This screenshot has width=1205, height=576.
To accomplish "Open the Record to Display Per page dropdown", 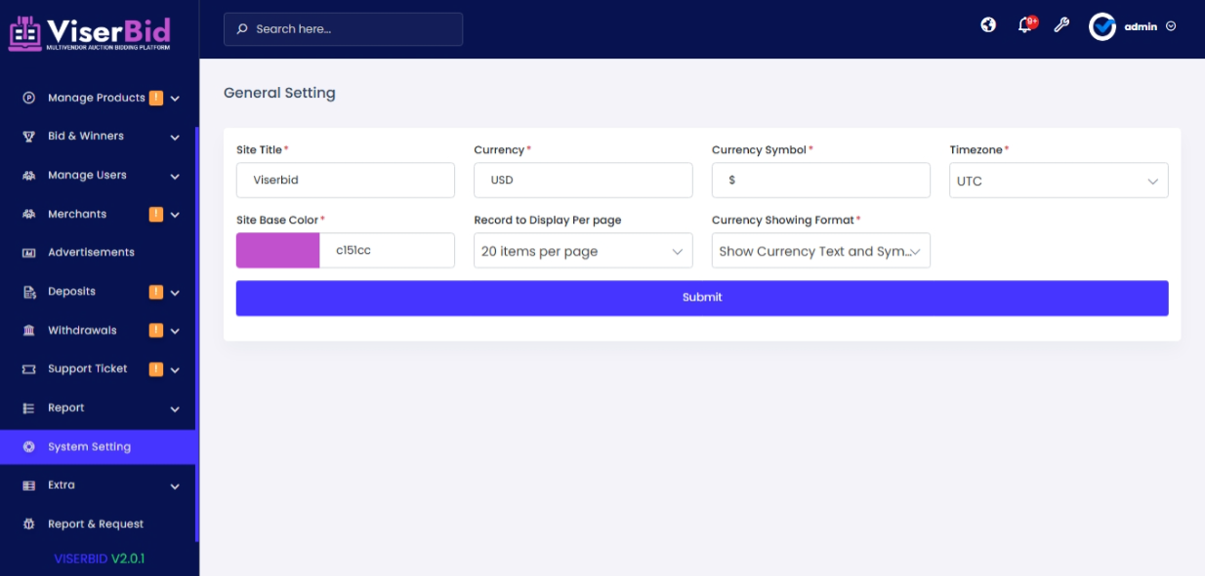I will click(x=583, y=251).
